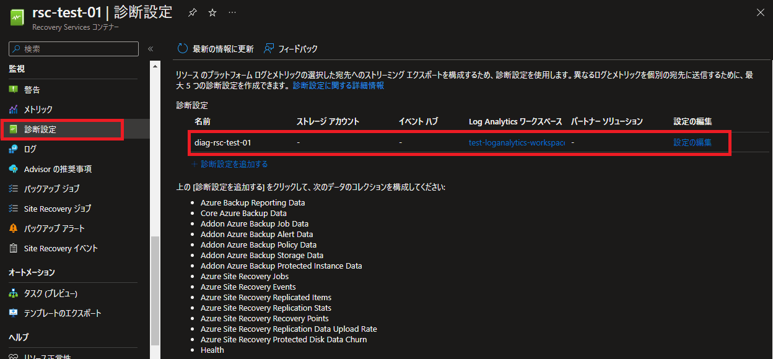Click the ストレージ アカウント column header

tap(328, 121)
